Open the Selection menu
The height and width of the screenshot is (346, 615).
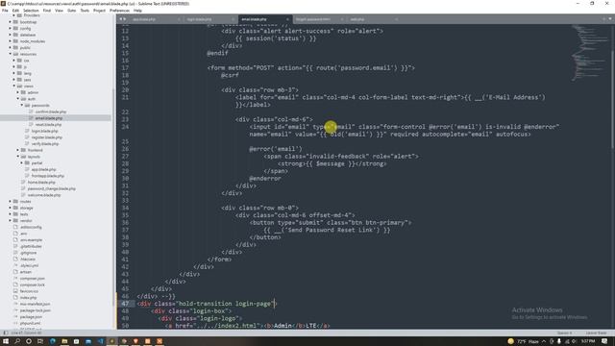(31, 11)
